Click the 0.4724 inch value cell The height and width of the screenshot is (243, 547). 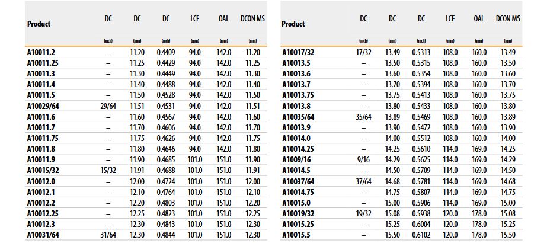pos(166,181)
